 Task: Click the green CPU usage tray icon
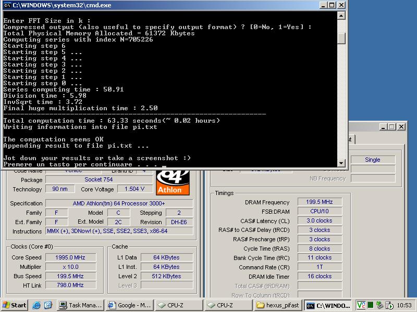point(371,305)
